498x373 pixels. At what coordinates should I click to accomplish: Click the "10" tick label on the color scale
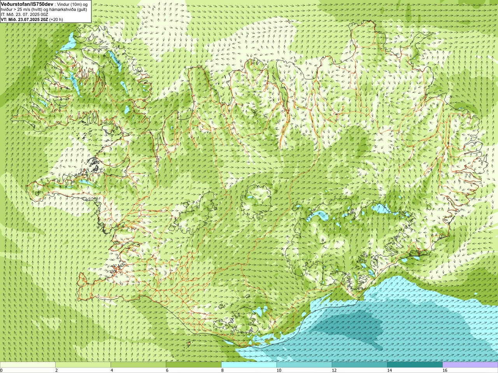279,370
